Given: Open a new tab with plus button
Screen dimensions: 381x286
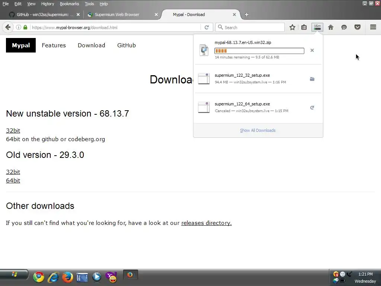Looking at the screenshot, I should (x=247, y=15).
